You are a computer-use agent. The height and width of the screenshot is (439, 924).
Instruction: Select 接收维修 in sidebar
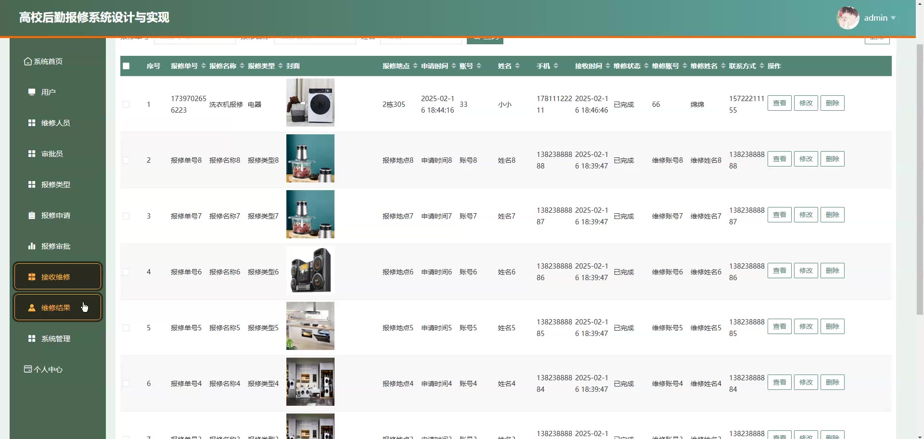58,277
